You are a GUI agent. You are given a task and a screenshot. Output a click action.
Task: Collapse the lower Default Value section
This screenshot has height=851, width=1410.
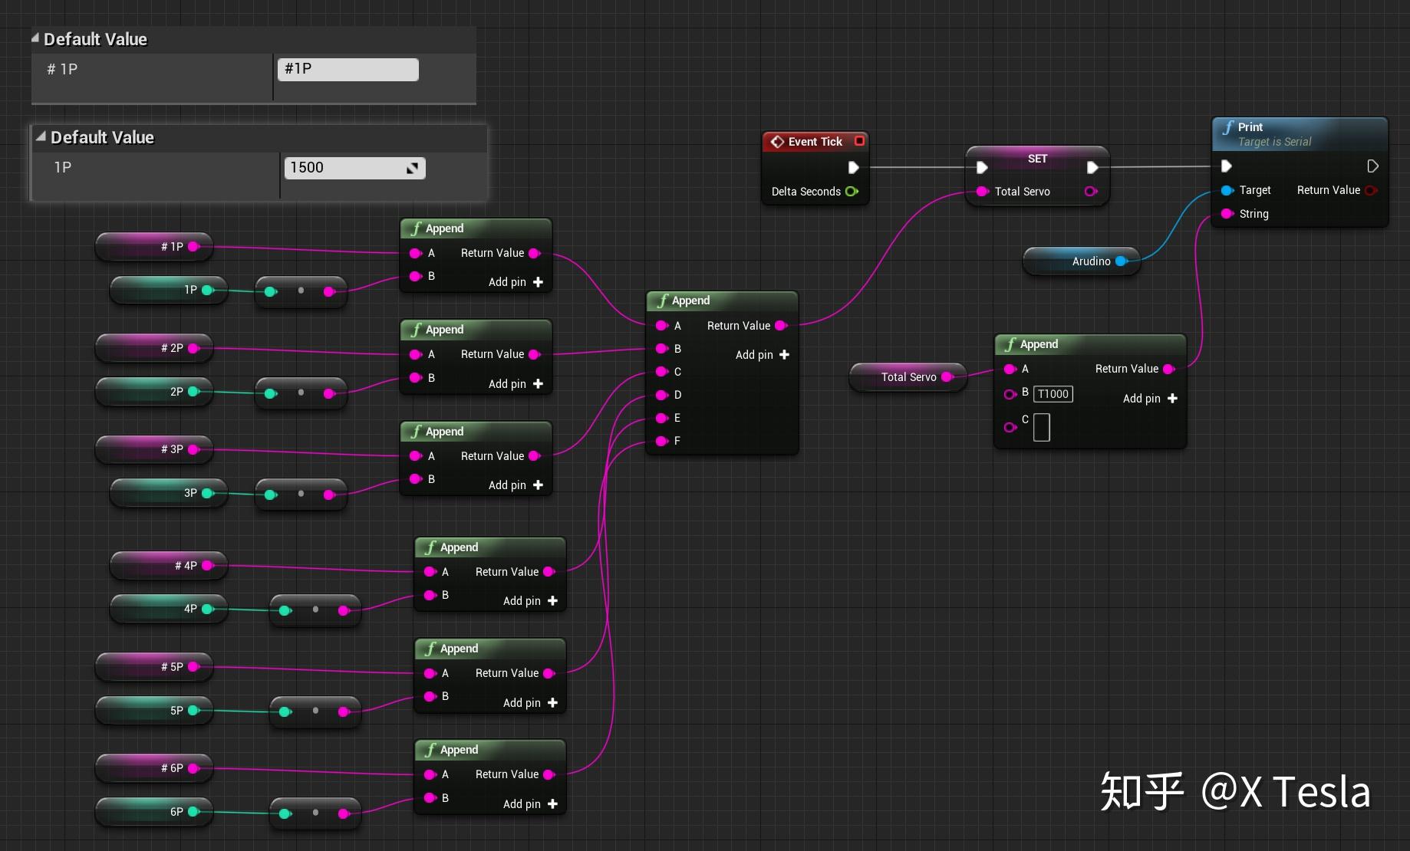pos(41,135)
